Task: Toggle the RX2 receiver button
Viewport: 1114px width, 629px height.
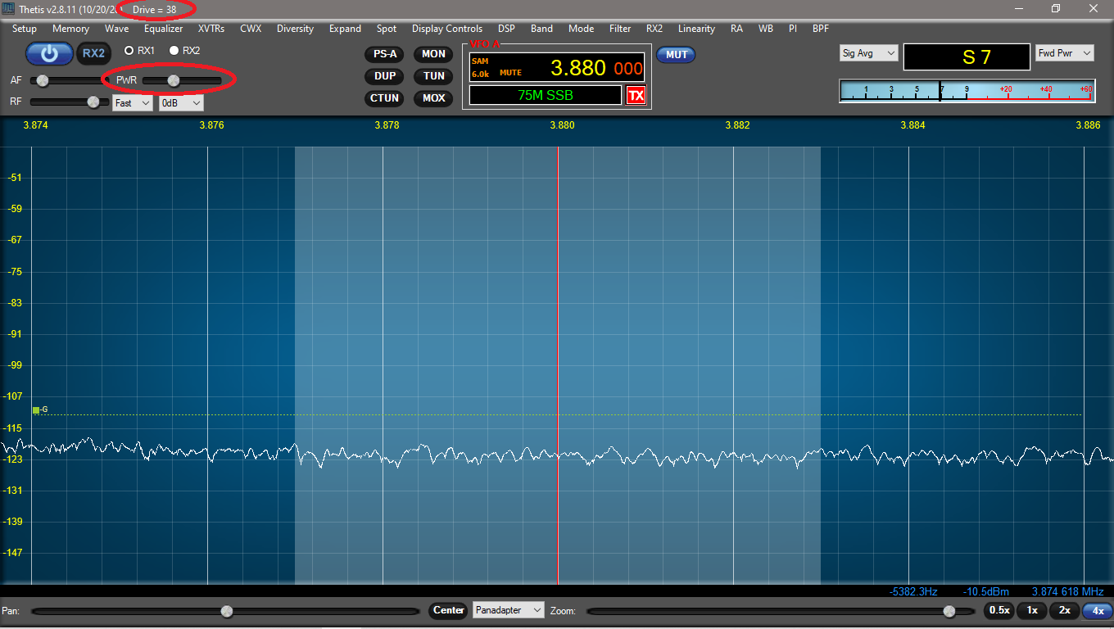Action: tap(93, 54)
